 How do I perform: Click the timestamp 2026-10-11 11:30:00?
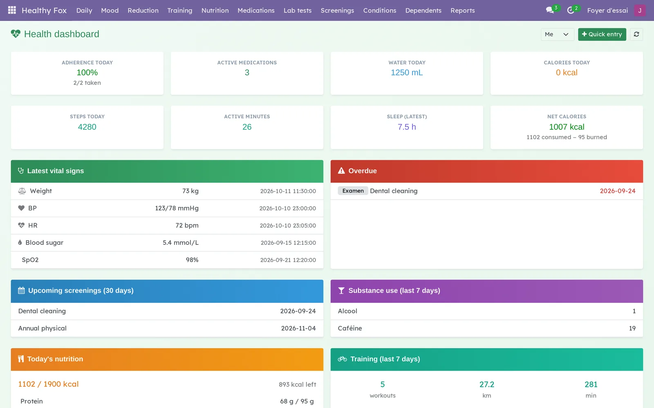coord(288,191)
